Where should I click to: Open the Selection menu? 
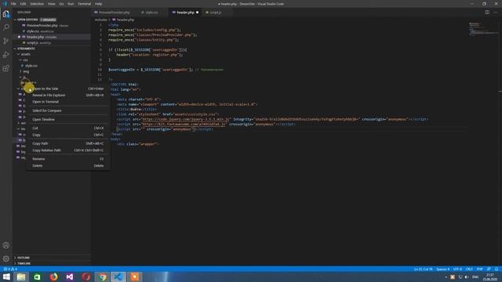[x=37, y=4]
